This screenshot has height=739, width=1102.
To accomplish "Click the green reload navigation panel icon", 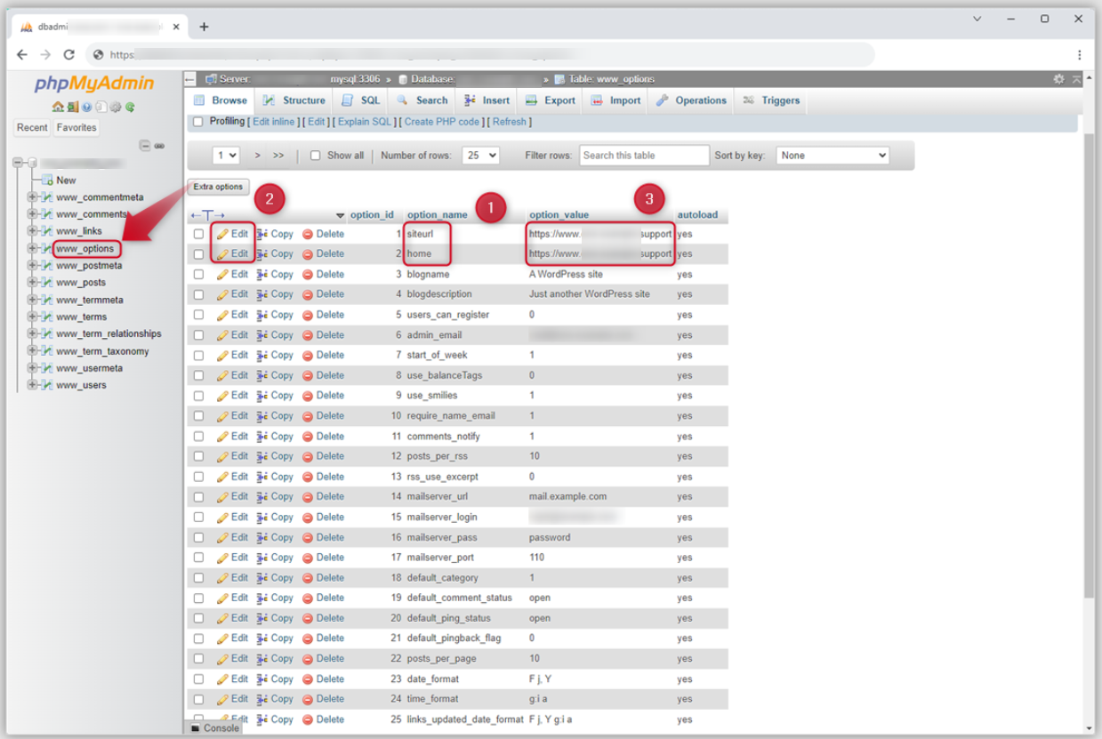I will (130, 108).
